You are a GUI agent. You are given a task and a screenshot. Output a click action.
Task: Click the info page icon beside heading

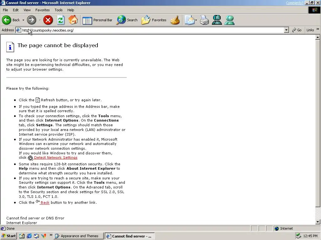(10, 47)
